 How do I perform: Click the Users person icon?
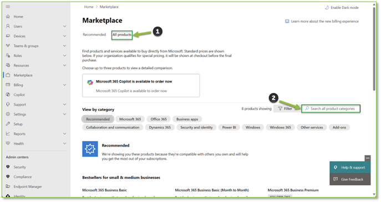8,26
